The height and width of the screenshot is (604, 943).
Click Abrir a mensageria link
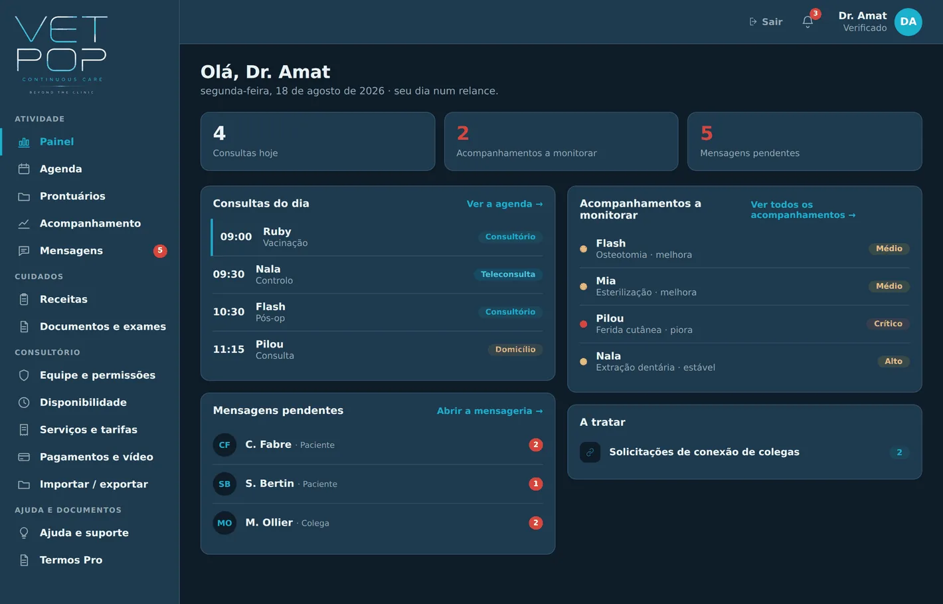point(489,411)
